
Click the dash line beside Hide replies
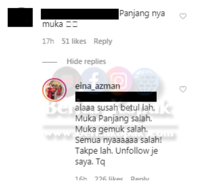[x=50, y=62]
